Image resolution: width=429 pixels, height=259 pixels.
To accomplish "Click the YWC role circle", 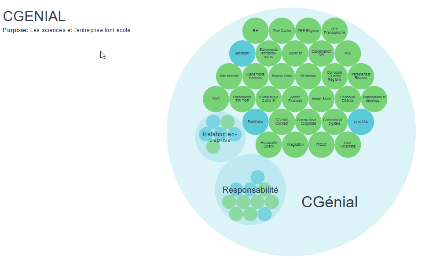I will coord(216,99).
